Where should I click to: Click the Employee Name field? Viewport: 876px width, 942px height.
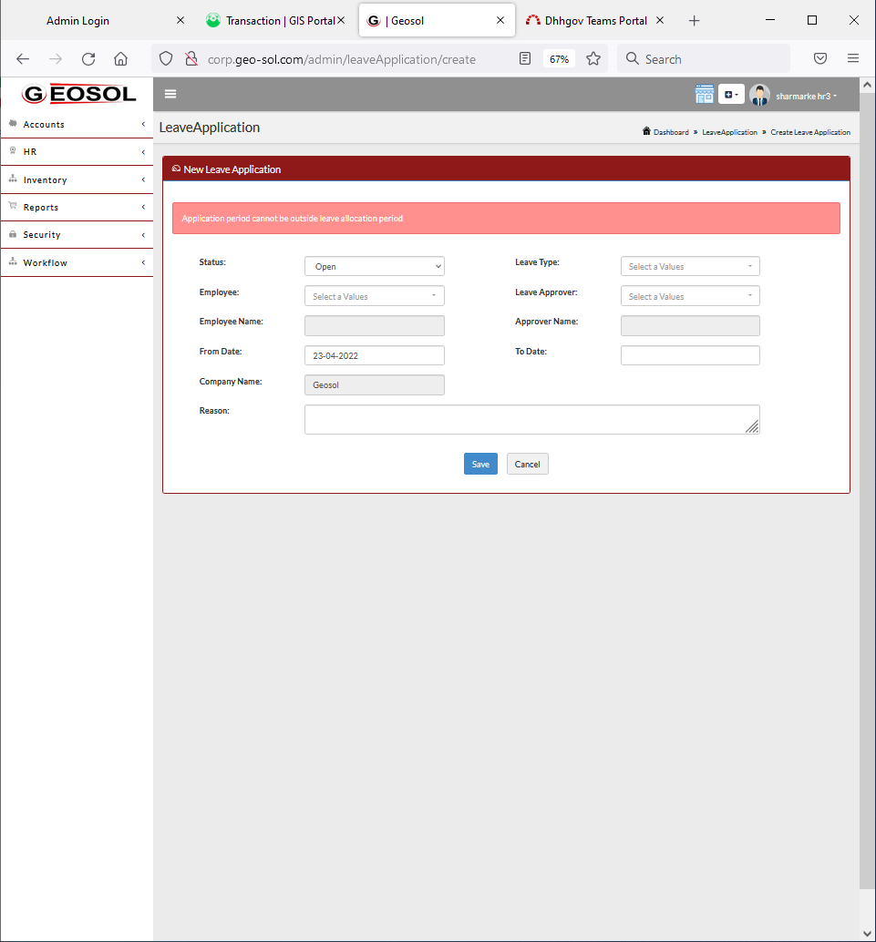(x=375, y=325)
